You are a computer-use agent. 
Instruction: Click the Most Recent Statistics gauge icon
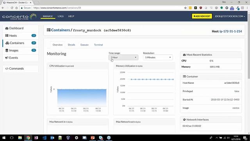[184, 55]
